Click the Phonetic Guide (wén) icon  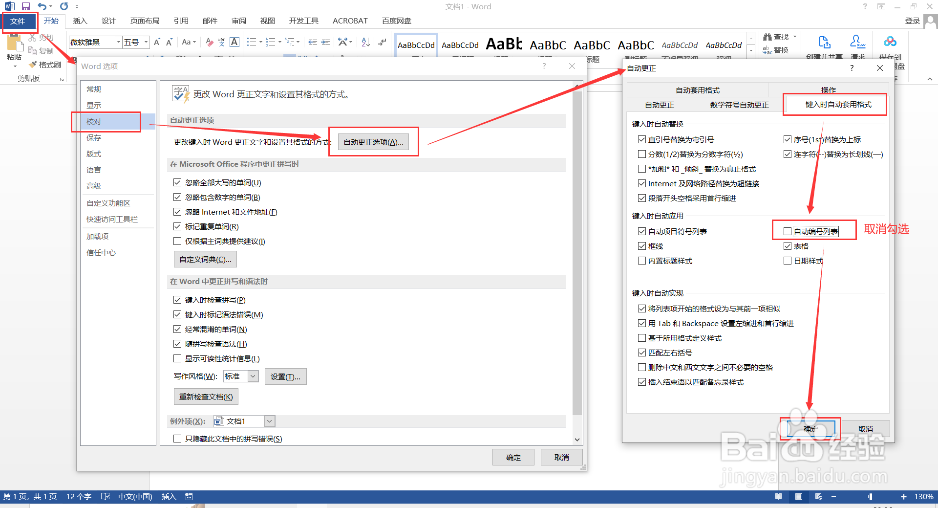pyautogui.click(x=221, y=42)
